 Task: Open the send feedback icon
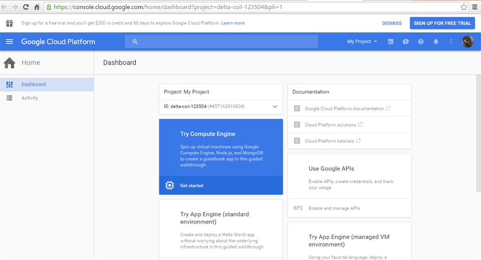[405, 42]
